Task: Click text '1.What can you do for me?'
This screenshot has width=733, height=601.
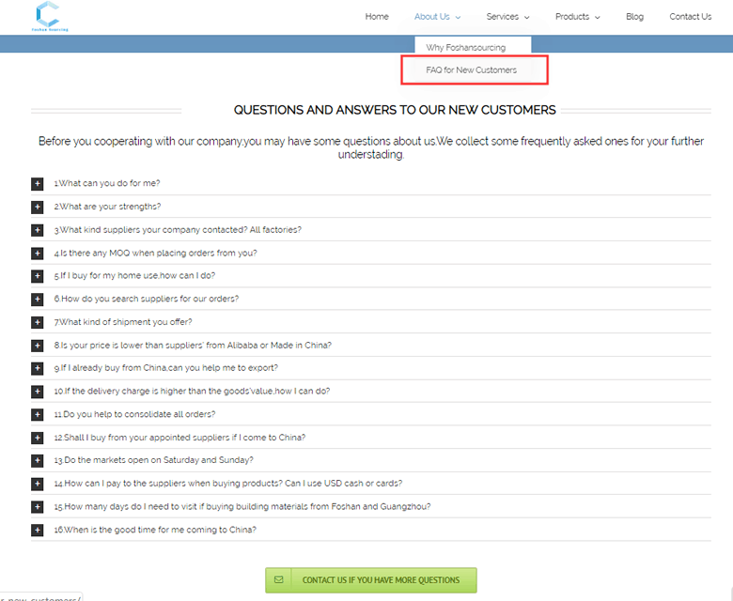Action: click(107, 183)
